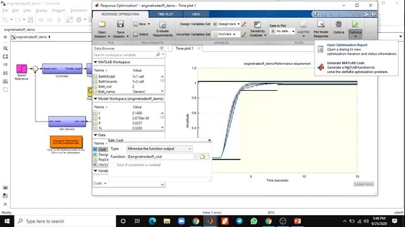Select the Cost item in Data list
Screen dimensions: 405x227
coord(103,149)
